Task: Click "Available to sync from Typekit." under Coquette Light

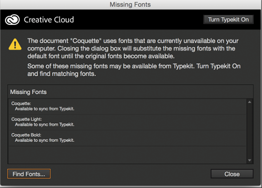Action: coord(45,125)
